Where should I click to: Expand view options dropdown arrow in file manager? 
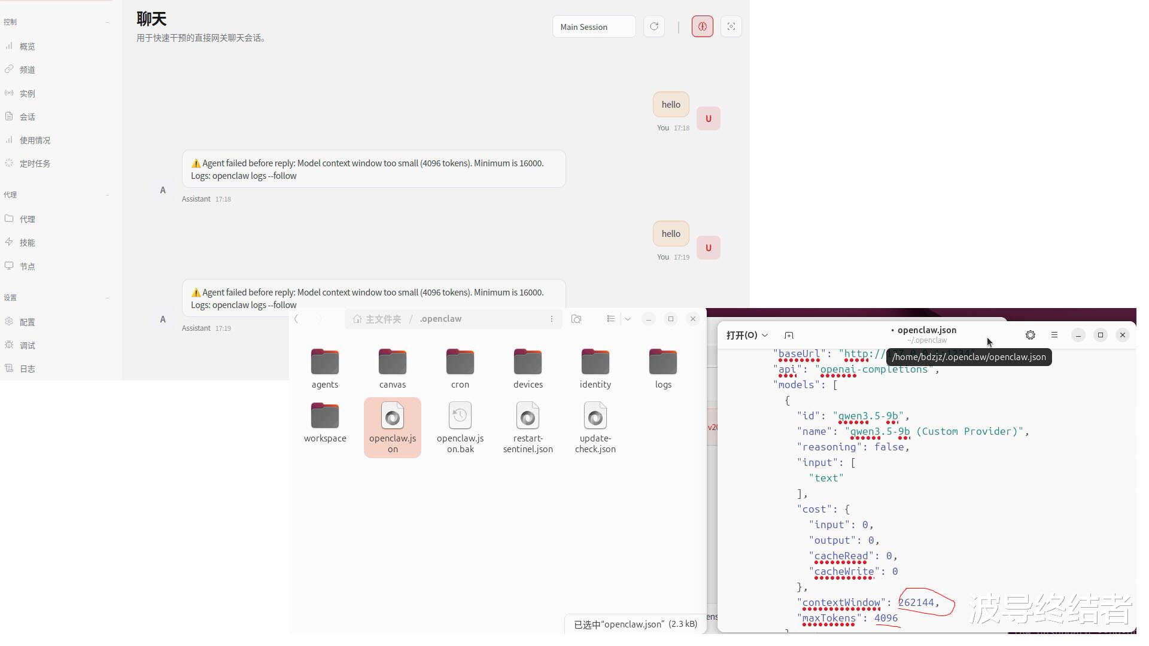point(628,319)
